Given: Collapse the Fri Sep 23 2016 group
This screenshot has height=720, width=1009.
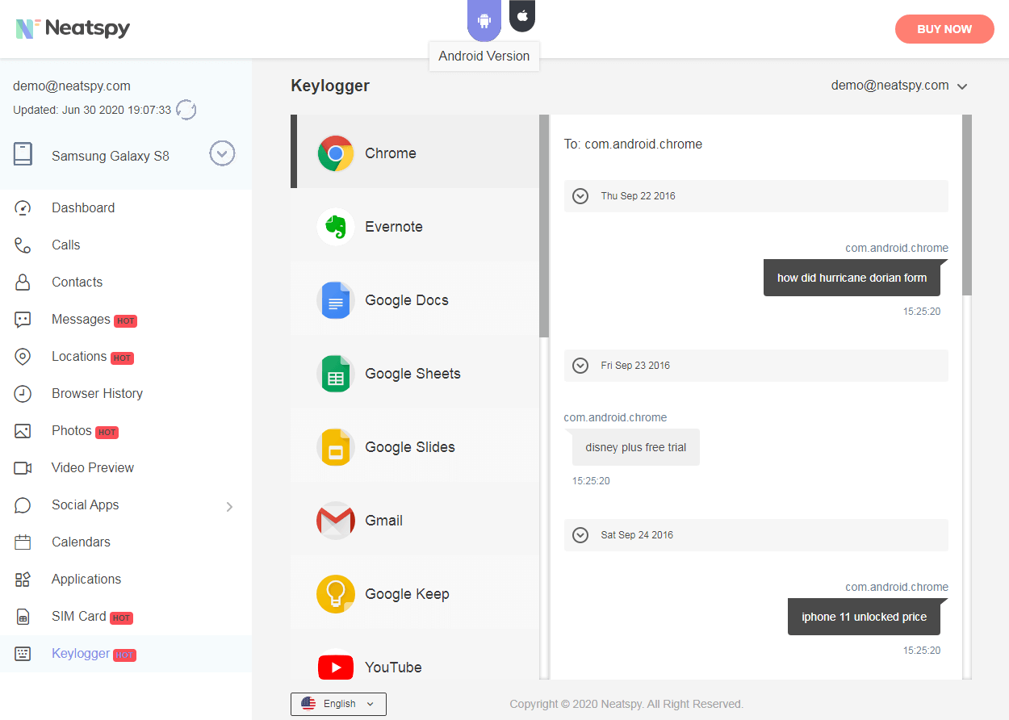Looking at the screenshot, I should 580,366.
